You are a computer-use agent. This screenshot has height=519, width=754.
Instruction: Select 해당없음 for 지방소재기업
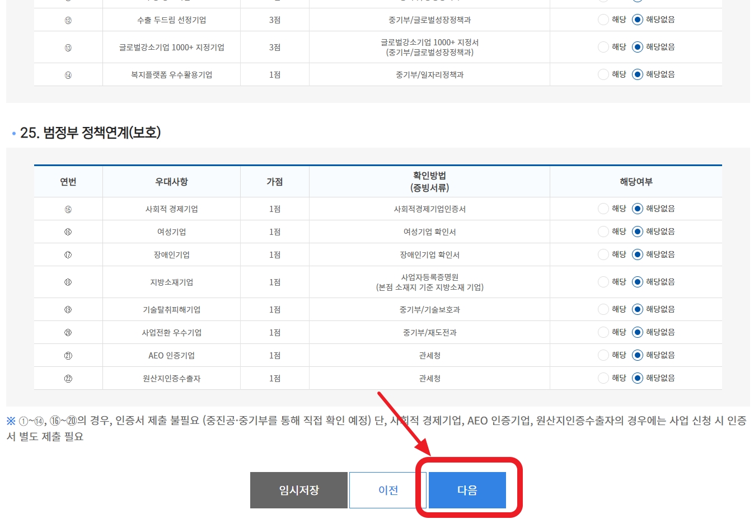[x=637, y=282]
